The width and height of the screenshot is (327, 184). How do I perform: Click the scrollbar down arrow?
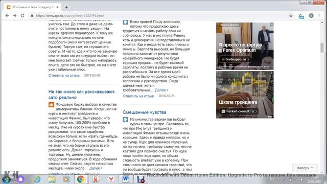[322, 172]
